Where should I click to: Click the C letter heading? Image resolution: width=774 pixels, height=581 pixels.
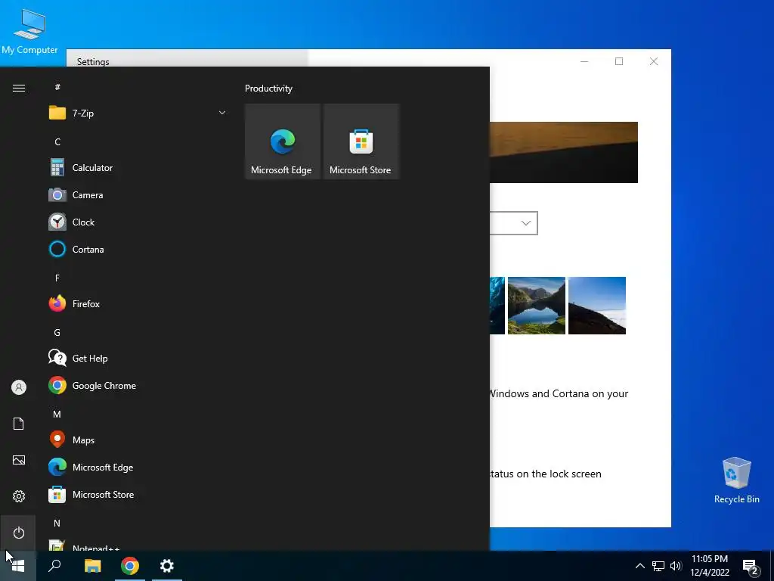tap(57, 141)
